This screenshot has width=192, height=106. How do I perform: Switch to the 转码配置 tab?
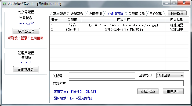tap(77, 14)
